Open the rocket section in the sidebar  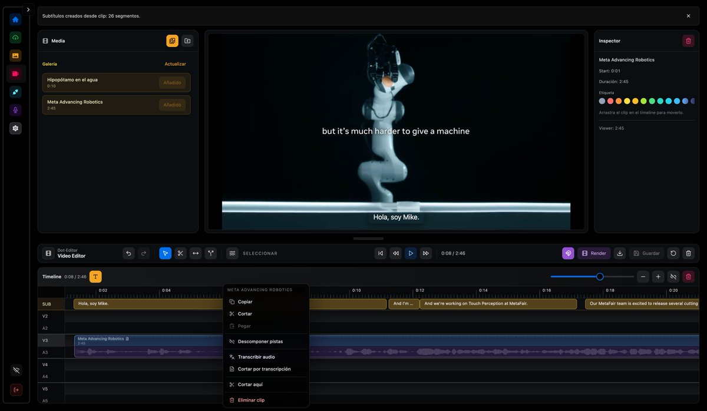click(x=15, y=92)
